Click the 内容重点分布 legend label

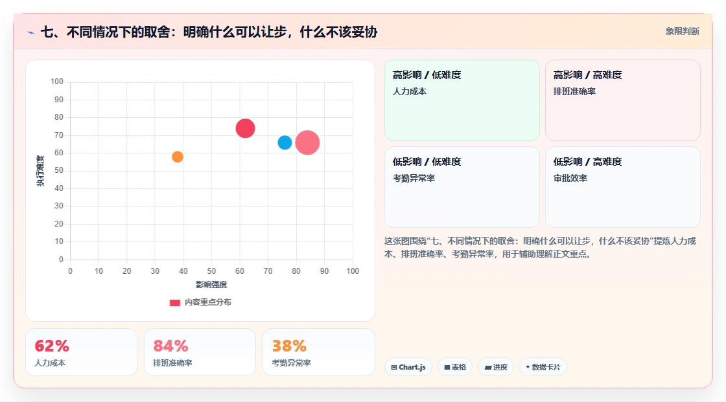(x=208, y=302)
